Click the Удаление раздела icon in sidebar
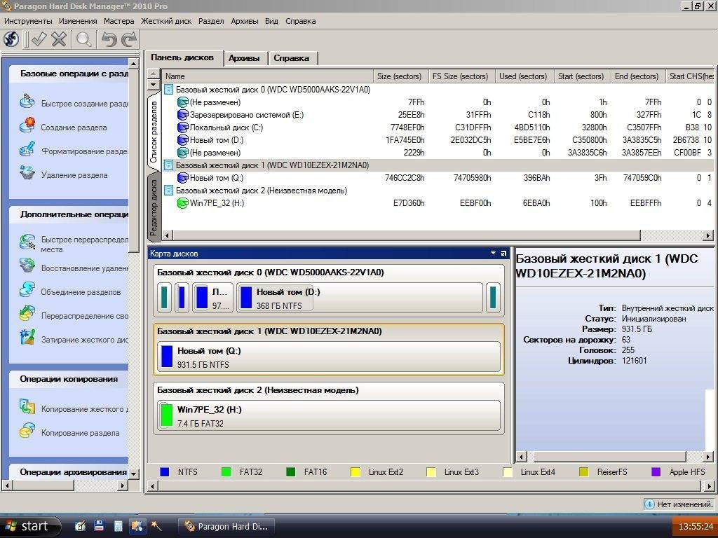 (x=27, y=174)
